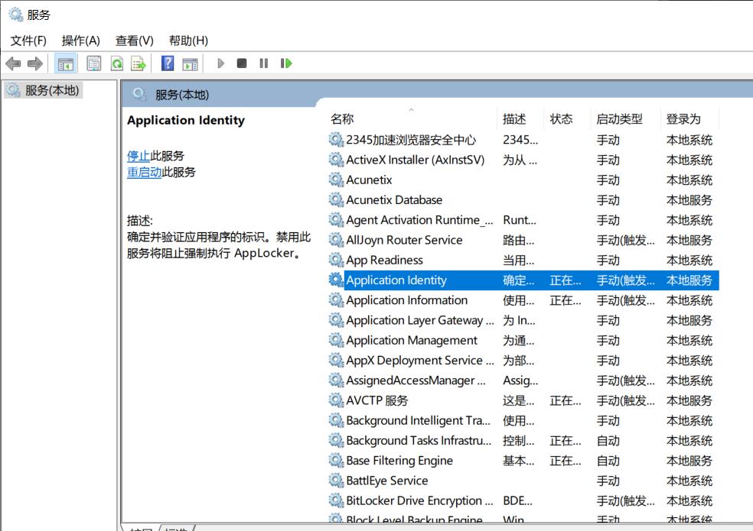Screen dimensions: 753x531
Task: Open the 文件(F) menu
Action: click(28, 40)
